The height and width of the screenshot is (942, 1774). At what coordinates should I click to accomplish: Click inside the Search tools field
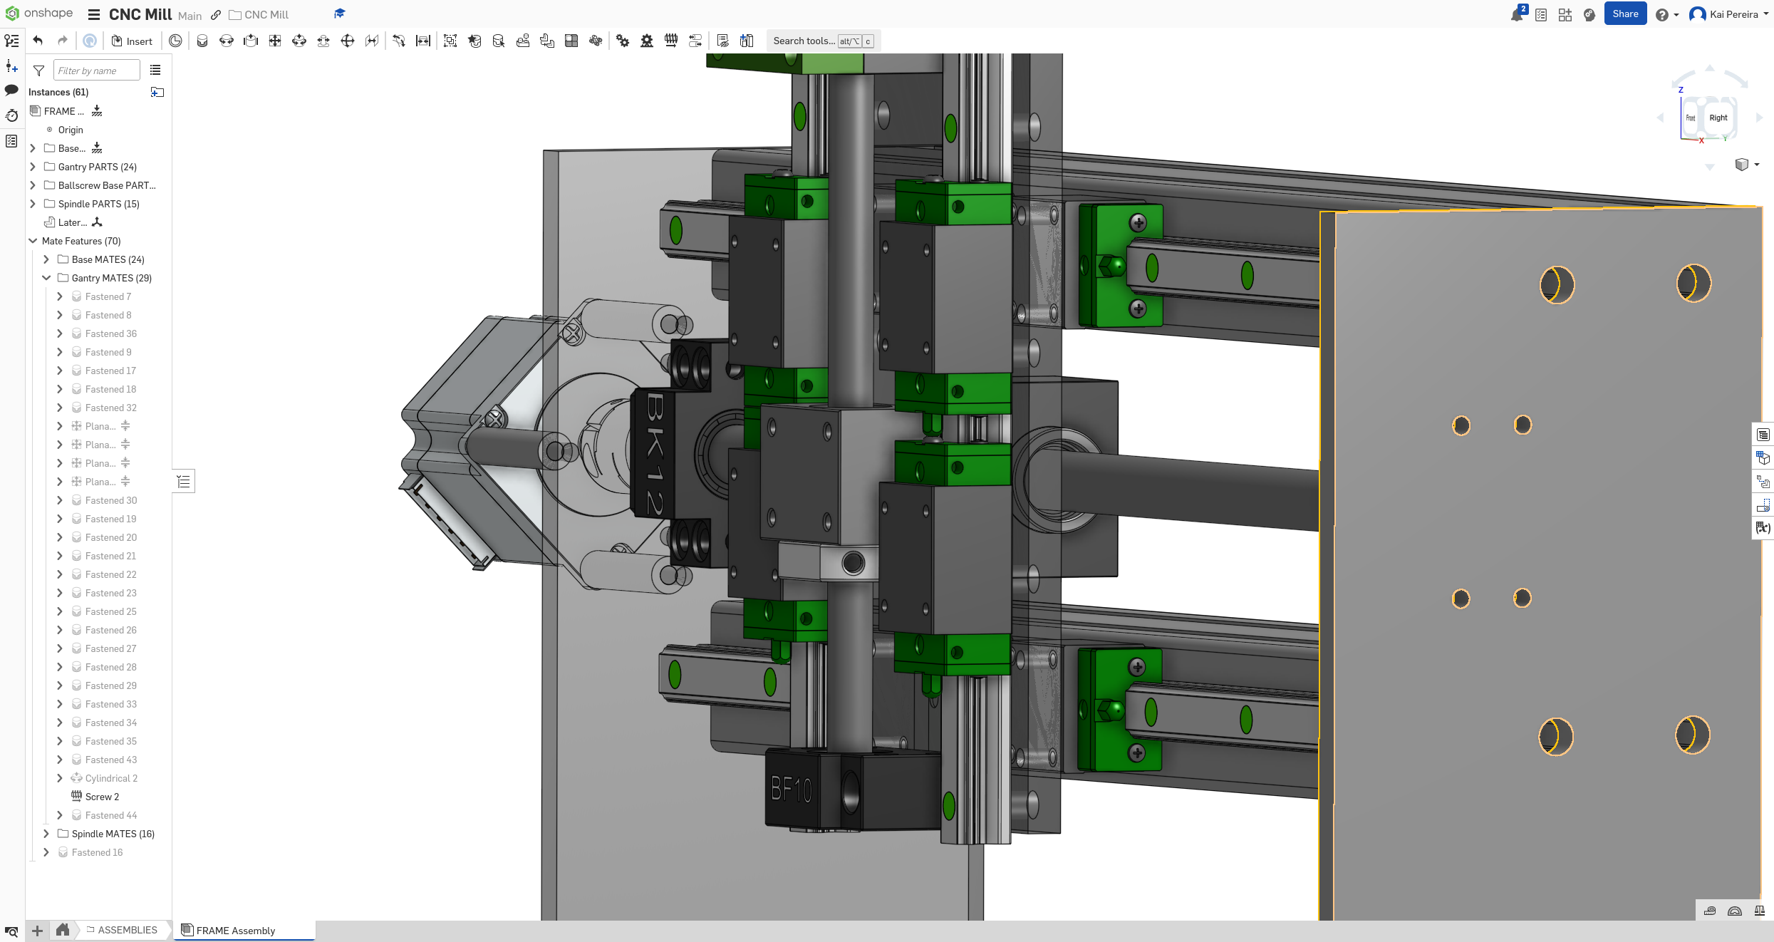[x=804, y=41]
